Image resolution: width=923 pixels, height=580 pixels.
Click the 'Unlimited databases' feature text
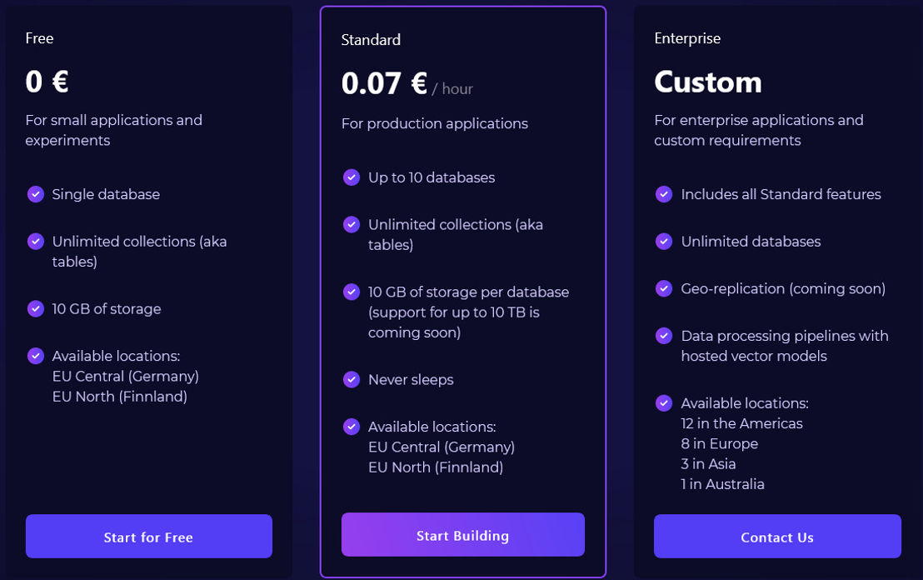tap(751, 242)
